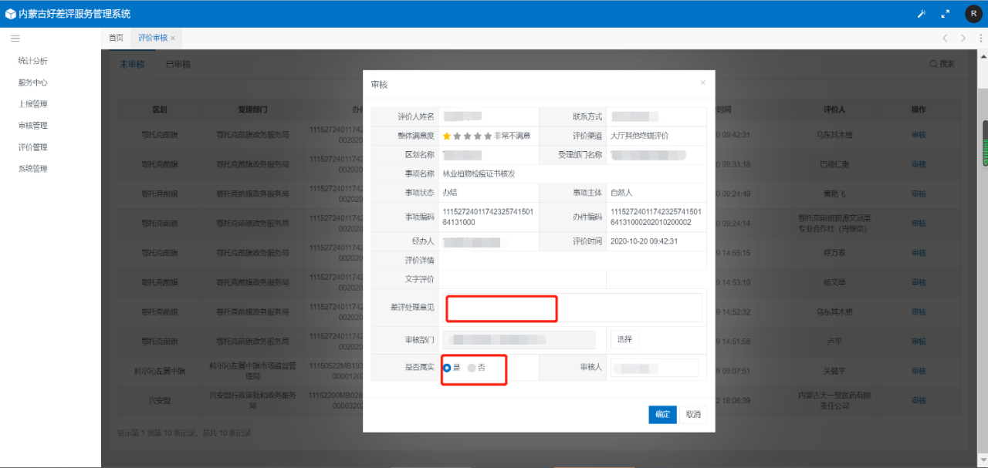Close the 审核 dialog with the x
Image resolution: width=988 pixels, height=468 pixels.
(702, 82)
